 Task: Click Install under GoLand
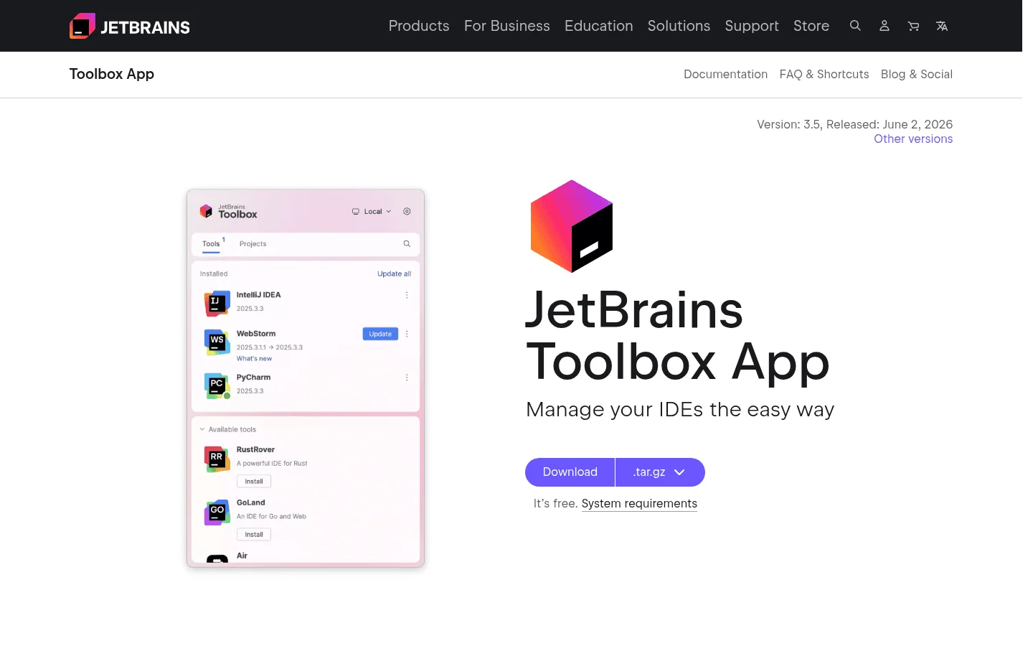click(x=254, y=535)
